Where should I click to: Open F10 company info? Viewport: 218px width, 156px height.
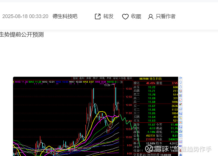click(109, 78)
